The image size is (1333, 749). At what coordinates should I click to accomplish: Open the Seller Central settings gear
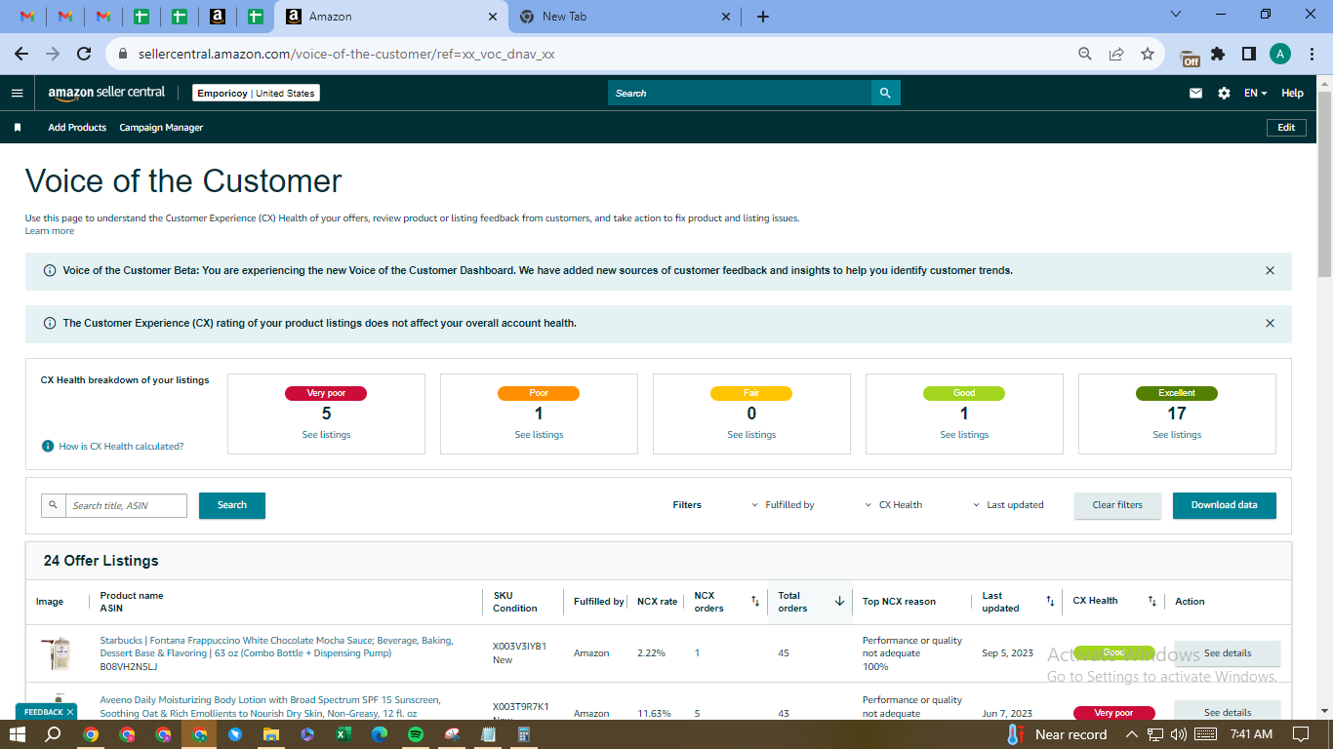(x=1224, y=93)
